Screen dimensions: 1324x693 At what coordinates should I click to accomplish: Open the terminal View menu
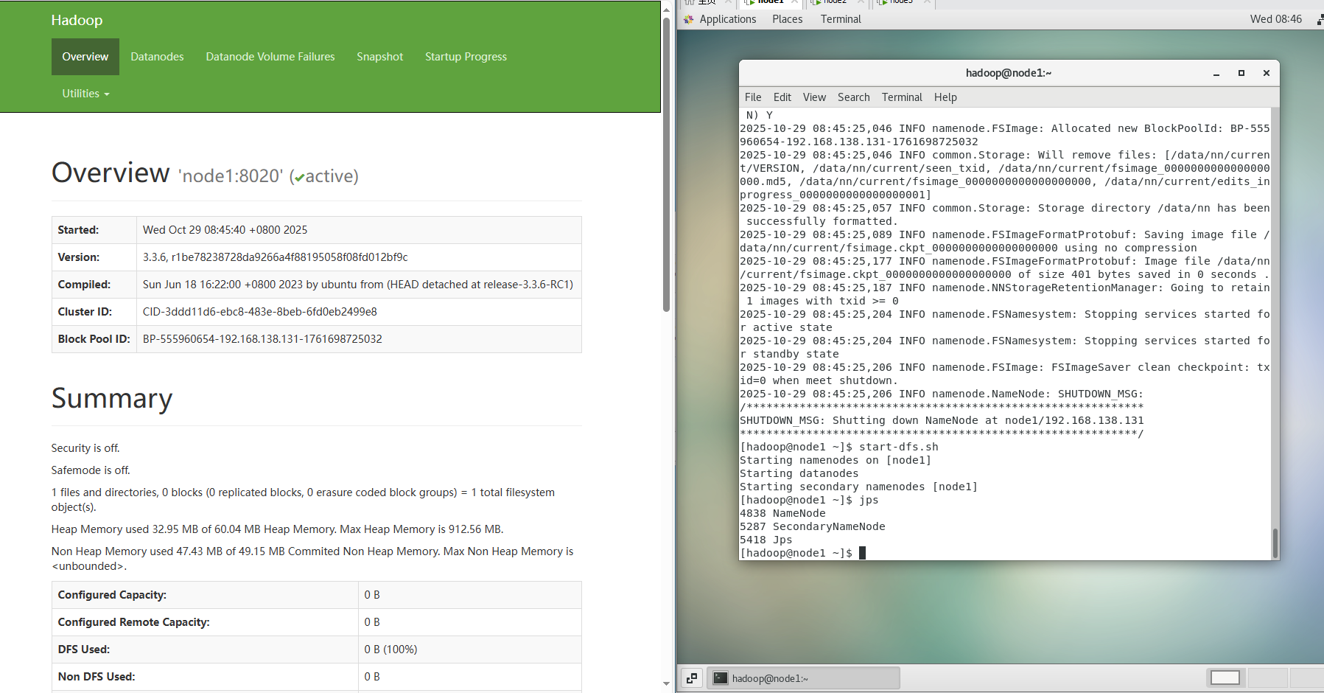pos(814,97)
